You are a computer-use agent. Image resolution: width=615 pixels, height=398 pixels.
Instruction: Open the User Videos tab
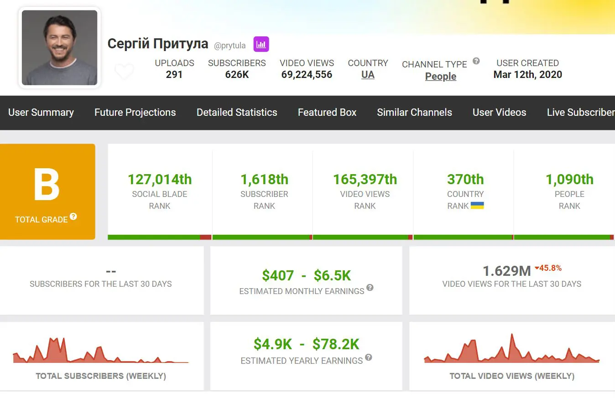[x=499, y=113]
